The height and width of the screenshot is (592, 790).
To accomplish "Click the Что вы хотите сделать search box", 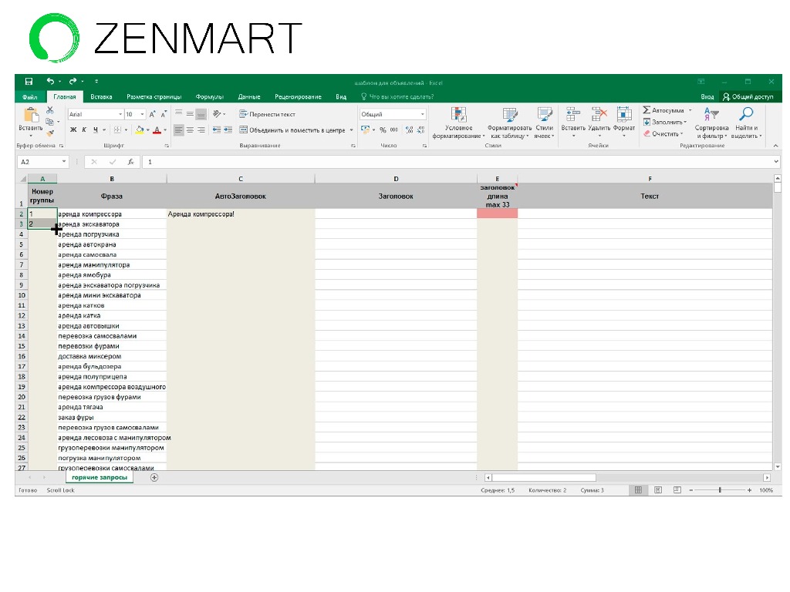I will click(x=397, y=96).
